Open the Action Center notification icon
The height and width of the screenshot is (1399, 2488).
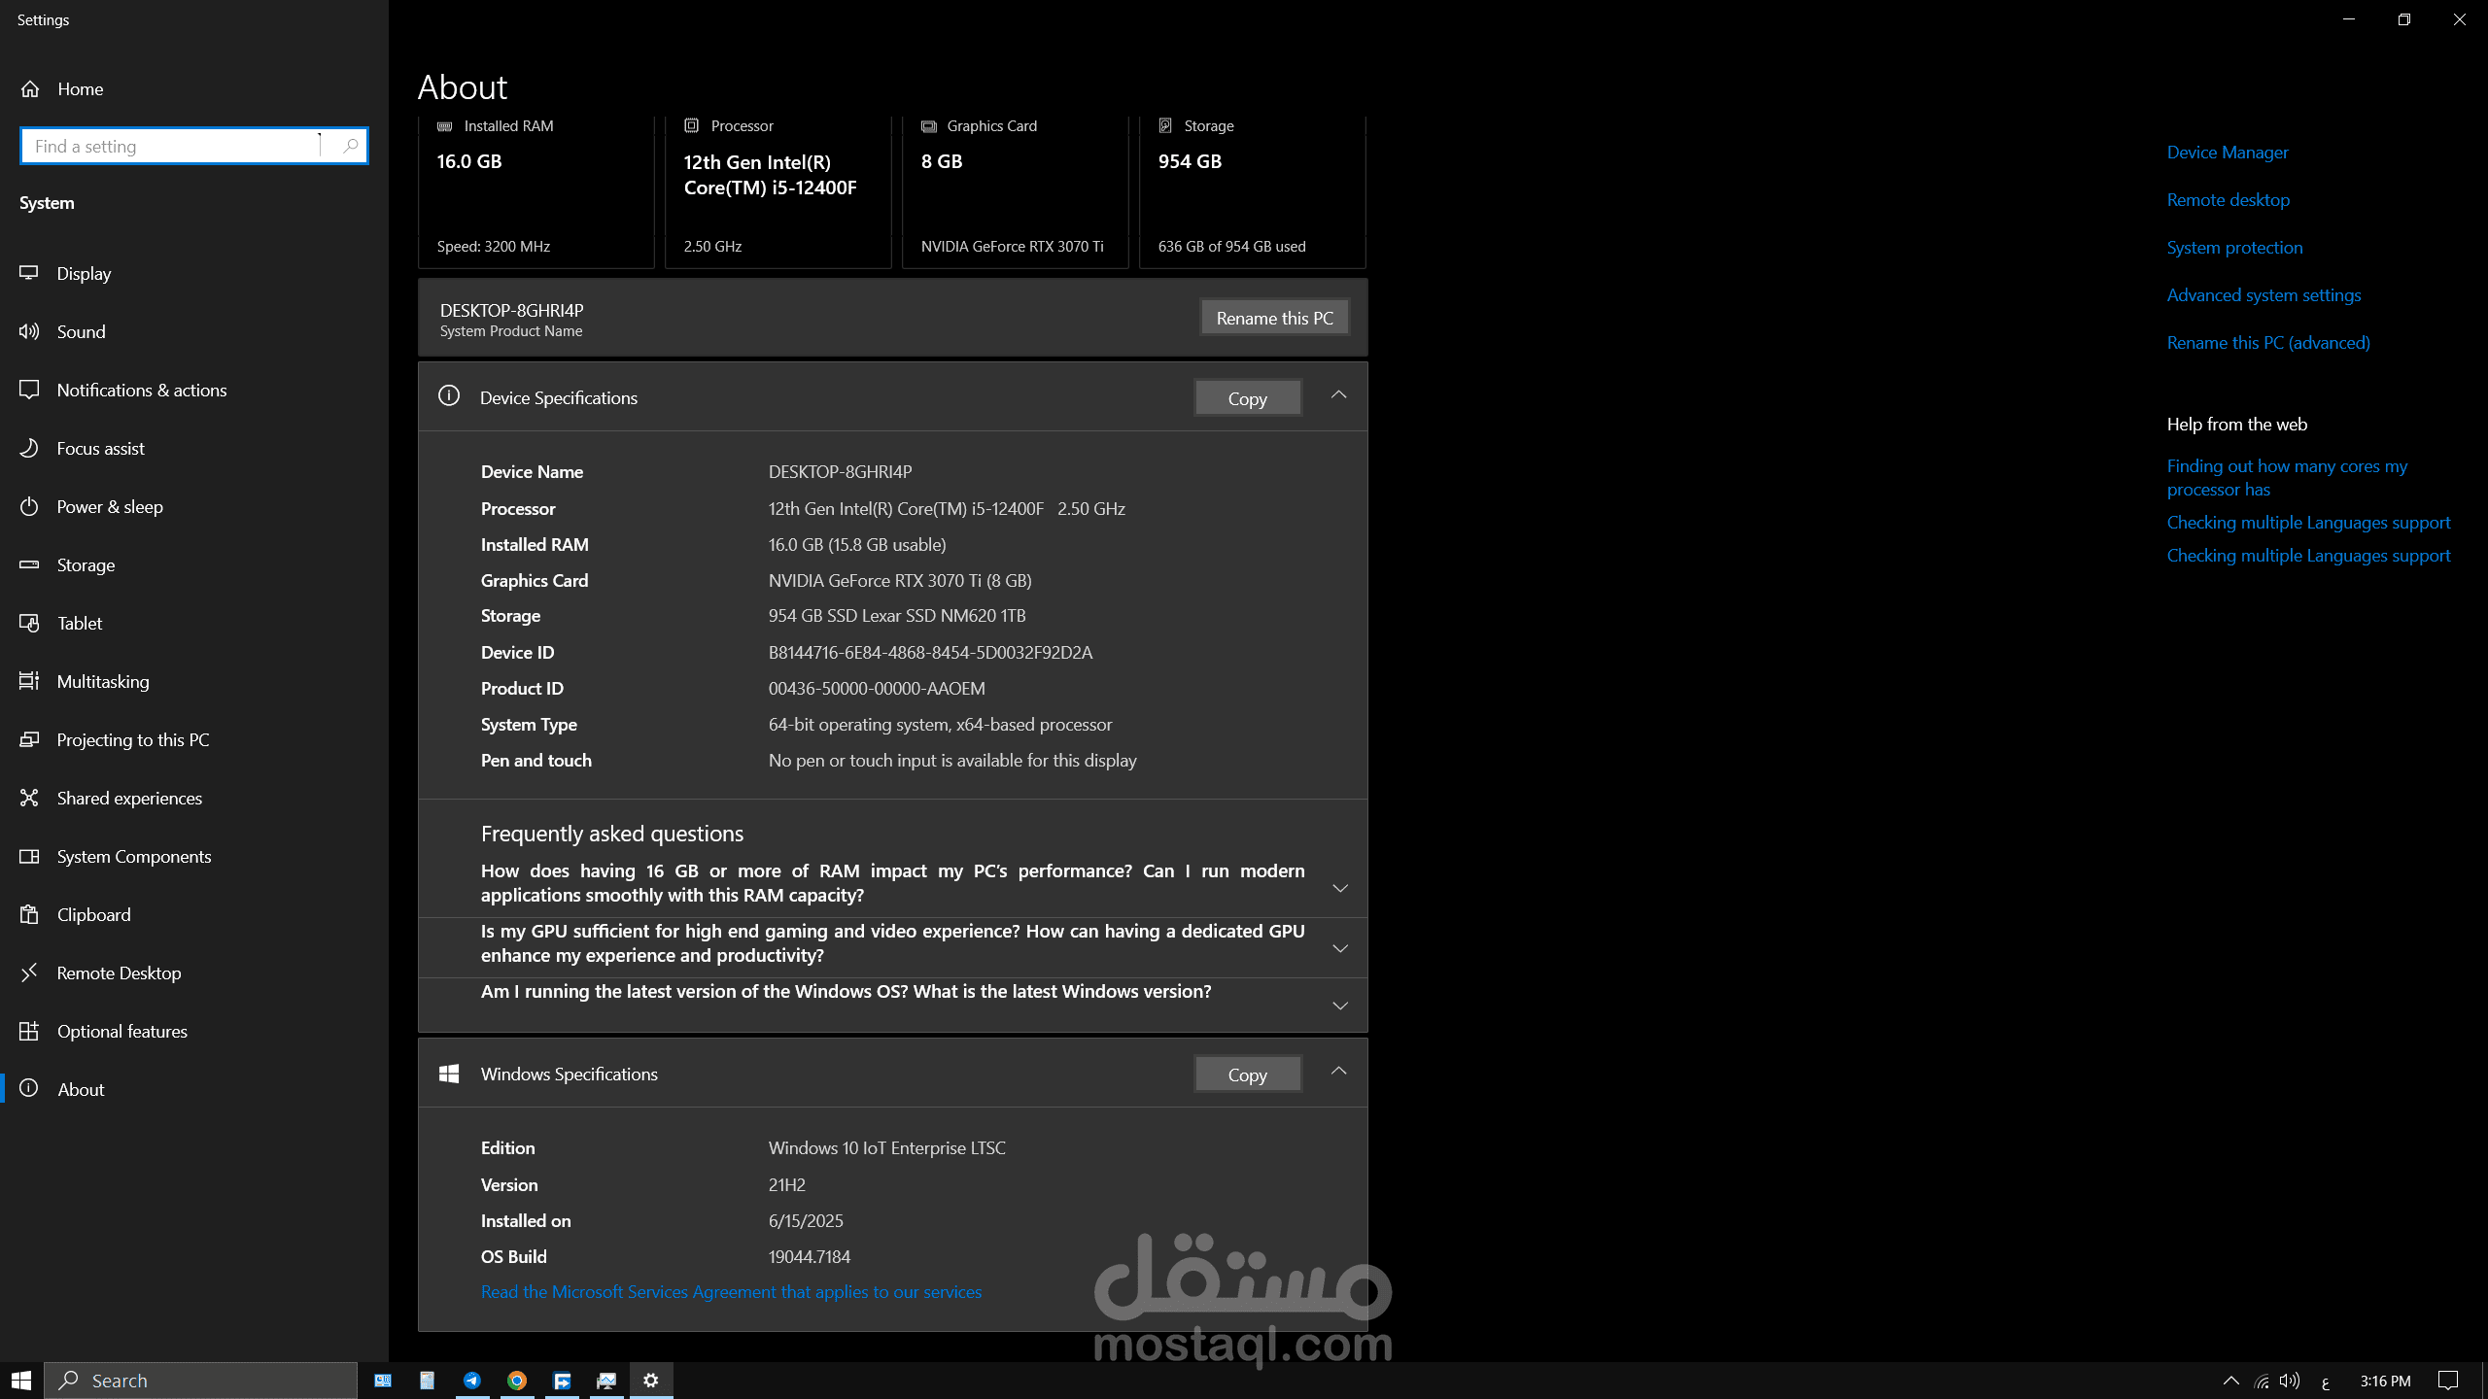tap(2448, 1381)
